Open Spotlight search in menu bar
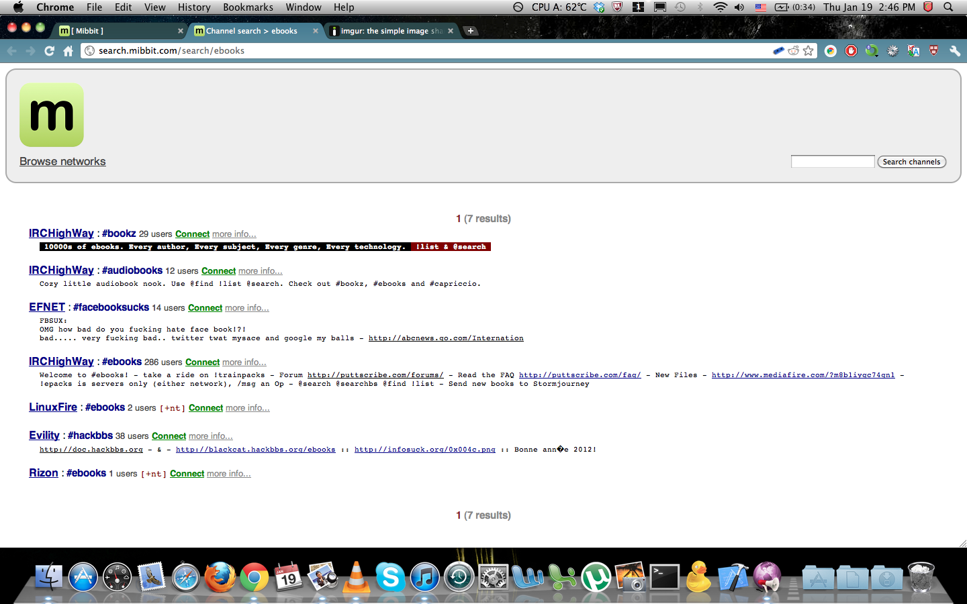 point(948,7)
